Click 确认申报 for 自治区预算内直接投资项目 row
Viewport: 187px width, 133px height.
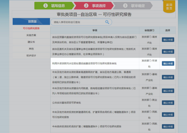168,39
